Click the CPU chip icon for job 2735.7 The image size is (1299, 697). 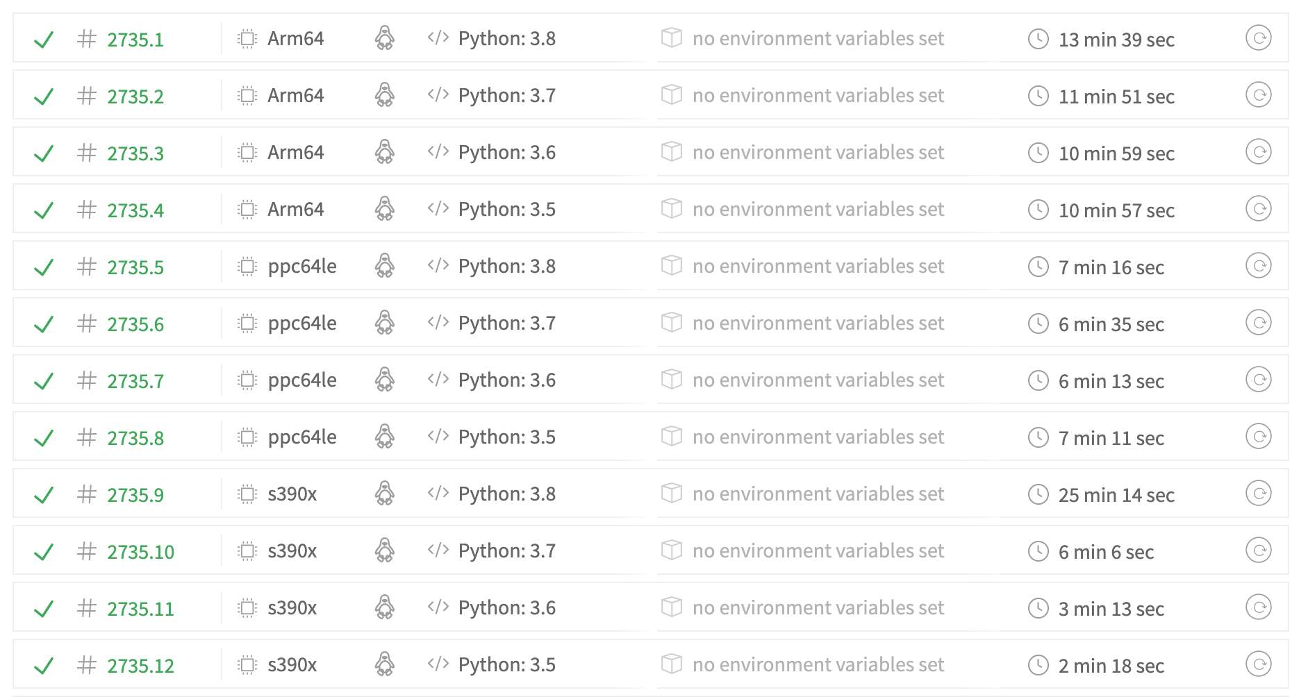point(247,380)
